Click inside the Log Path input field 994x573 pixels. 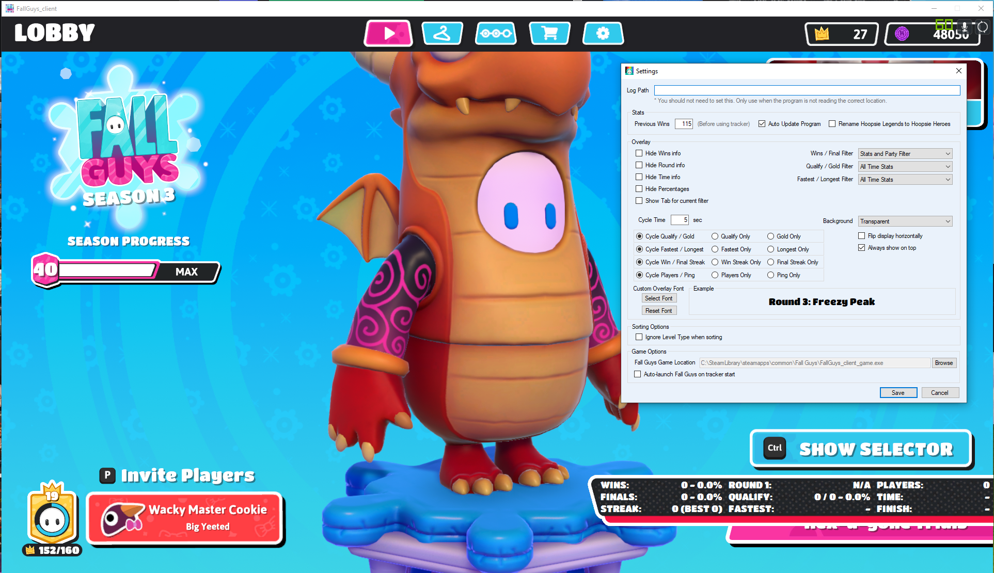[807, 90]
